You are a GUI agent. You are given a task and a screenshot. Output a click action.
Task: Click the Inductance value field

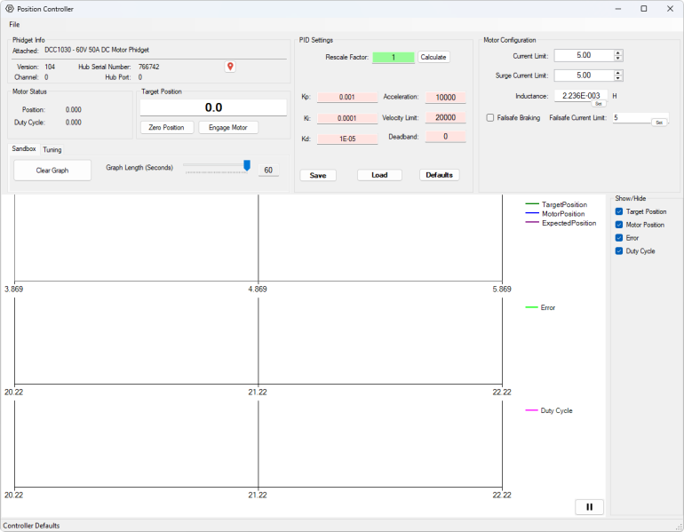(581, 96)
